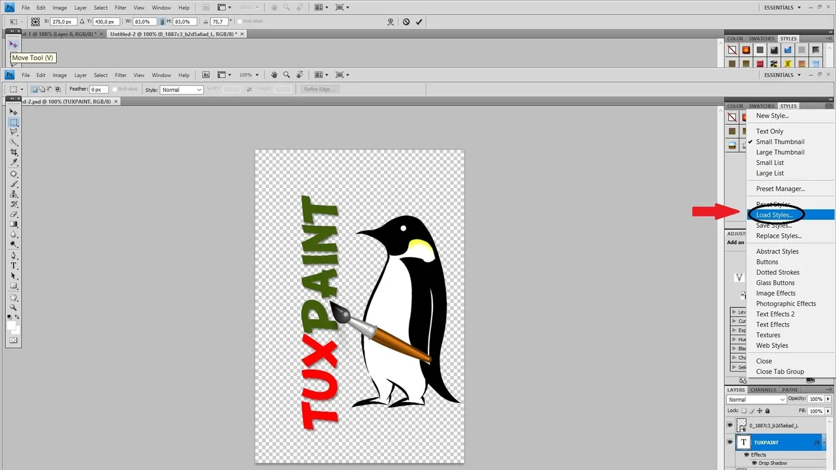Select the Eyedropper tool
Image resolution: width=836 pixels, height=470 pixels.
(14, 162)
